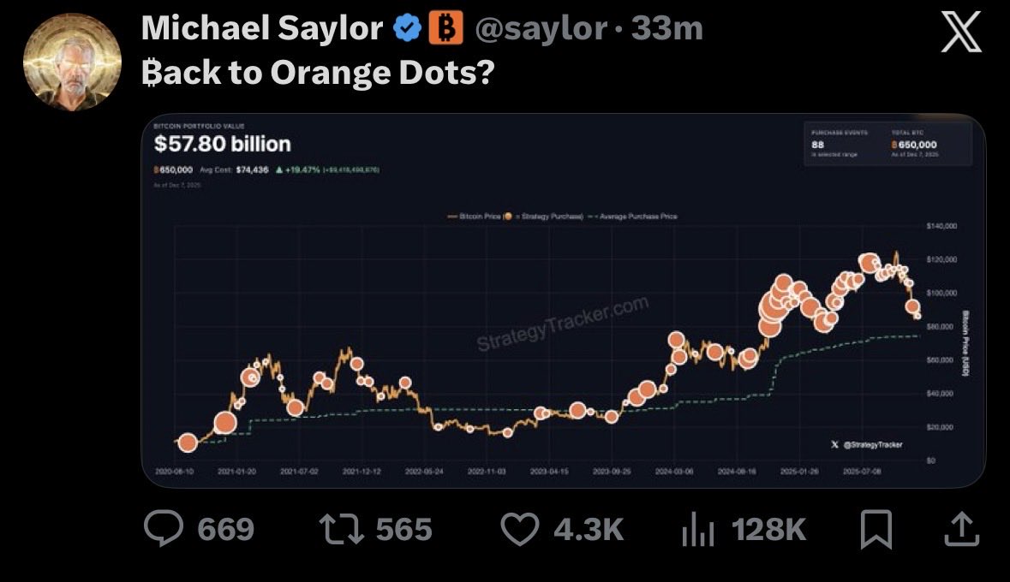Like the tweet with the heart icon
The width and height of the screenshot is (1010, 582).
tap(519, 528)
